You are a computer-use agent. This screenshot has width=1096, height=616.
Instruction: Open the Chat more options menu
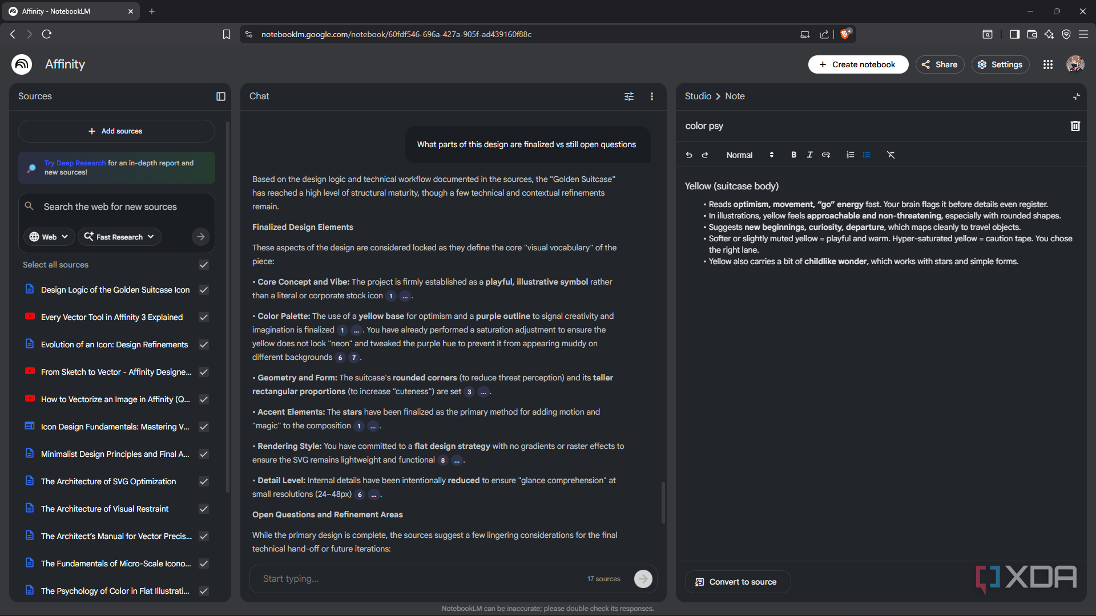[x=652, y=96]
